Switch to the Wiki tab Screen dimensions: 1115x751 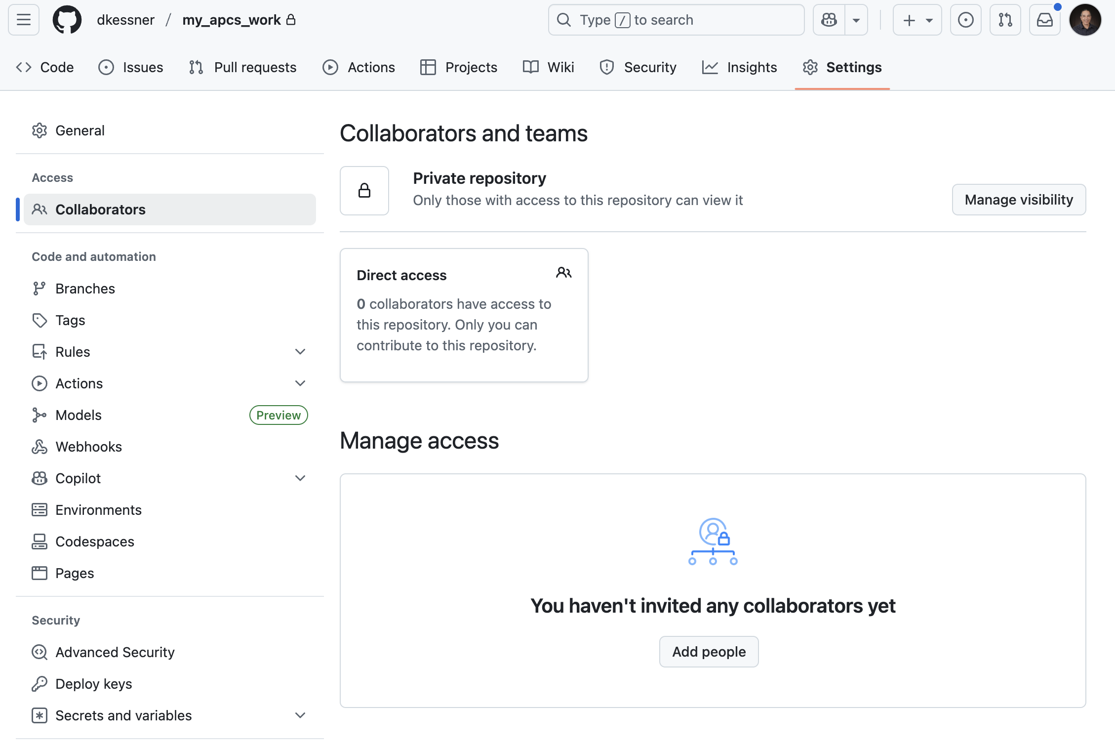[549, 67]
